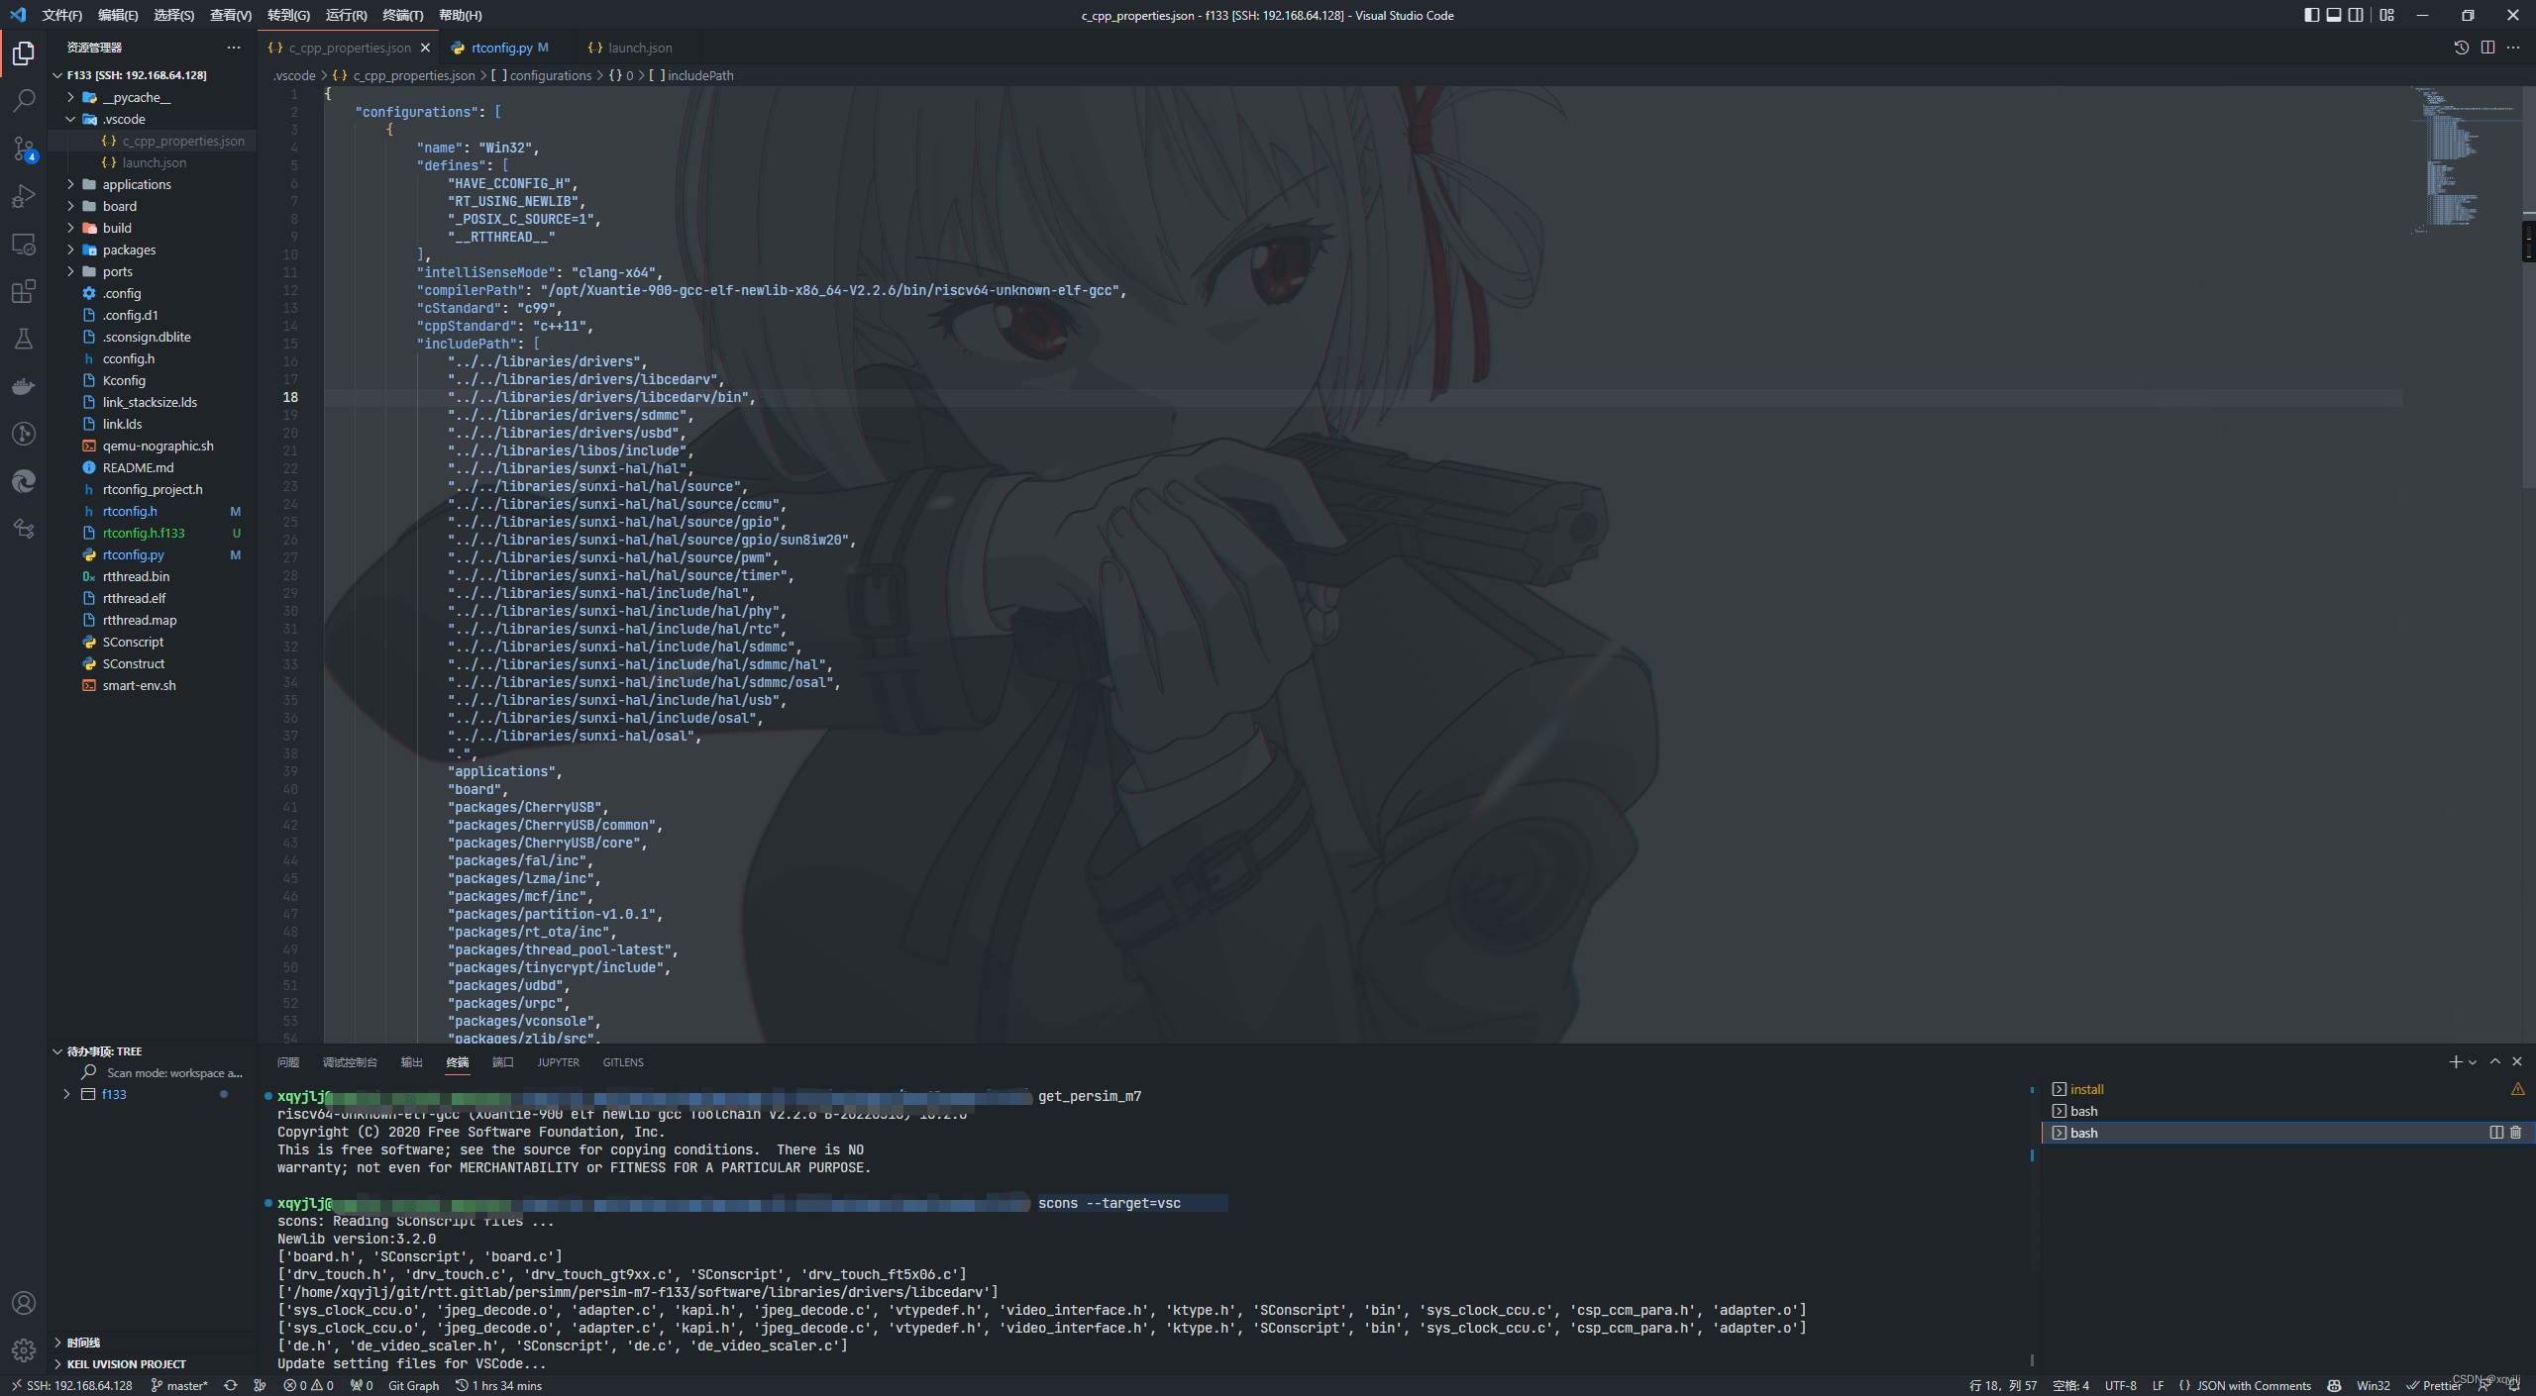Open the Search view in activity bar

(24, 99)
